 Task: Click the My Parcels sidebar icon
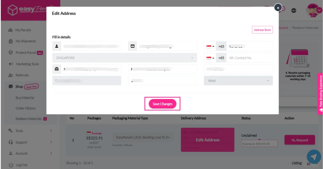(x=11, y=30)
